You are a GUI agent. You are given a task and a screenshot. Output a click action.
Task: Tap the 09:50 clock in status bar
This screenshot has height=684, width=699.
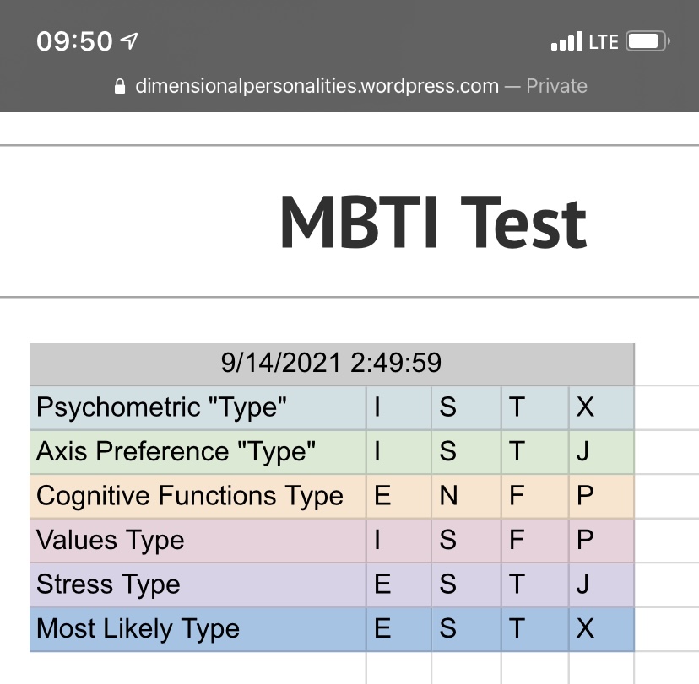point(74,41)
